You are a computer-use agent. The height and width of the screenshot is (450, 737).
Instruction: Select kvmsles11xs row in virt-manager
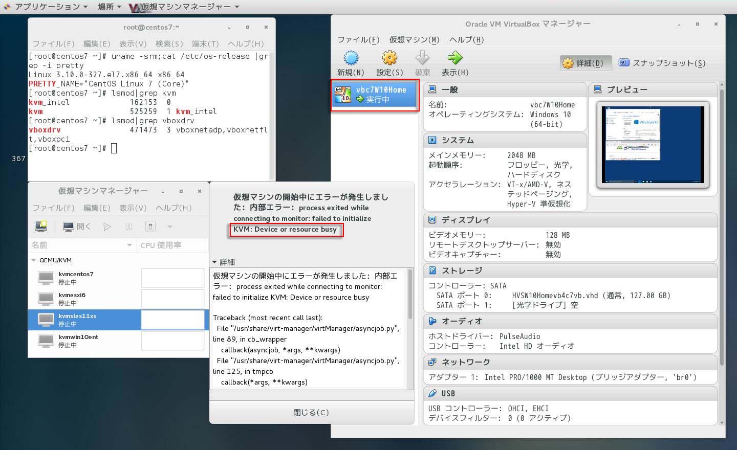pyautogui.click(x=118, y=320)
